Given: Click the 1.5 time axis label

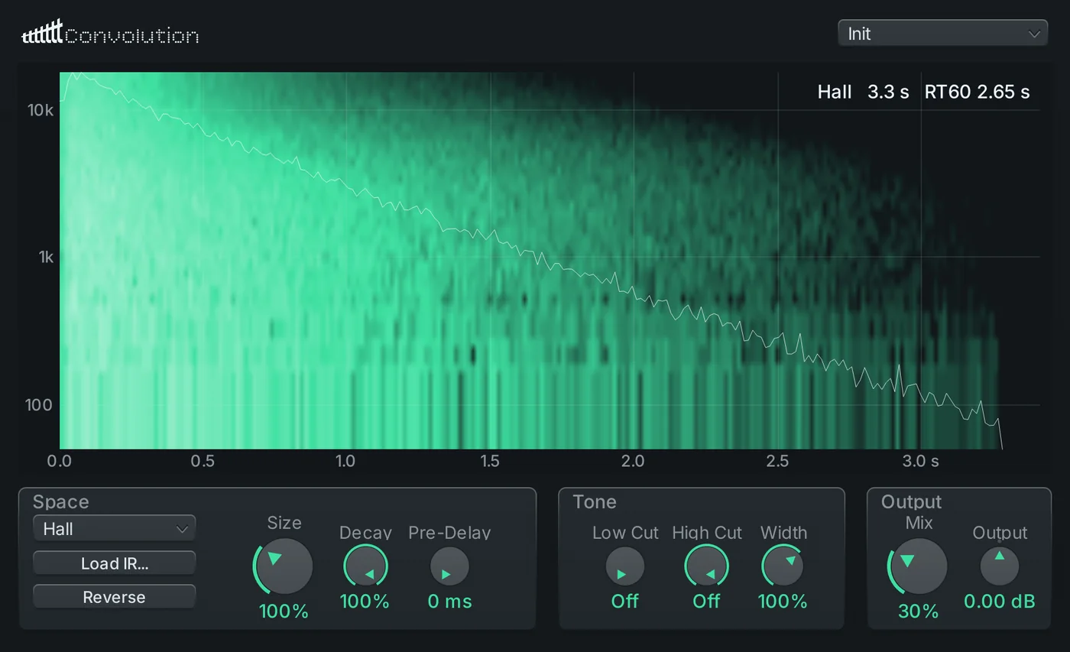Looking at the screenshot, I should (490, 461).
